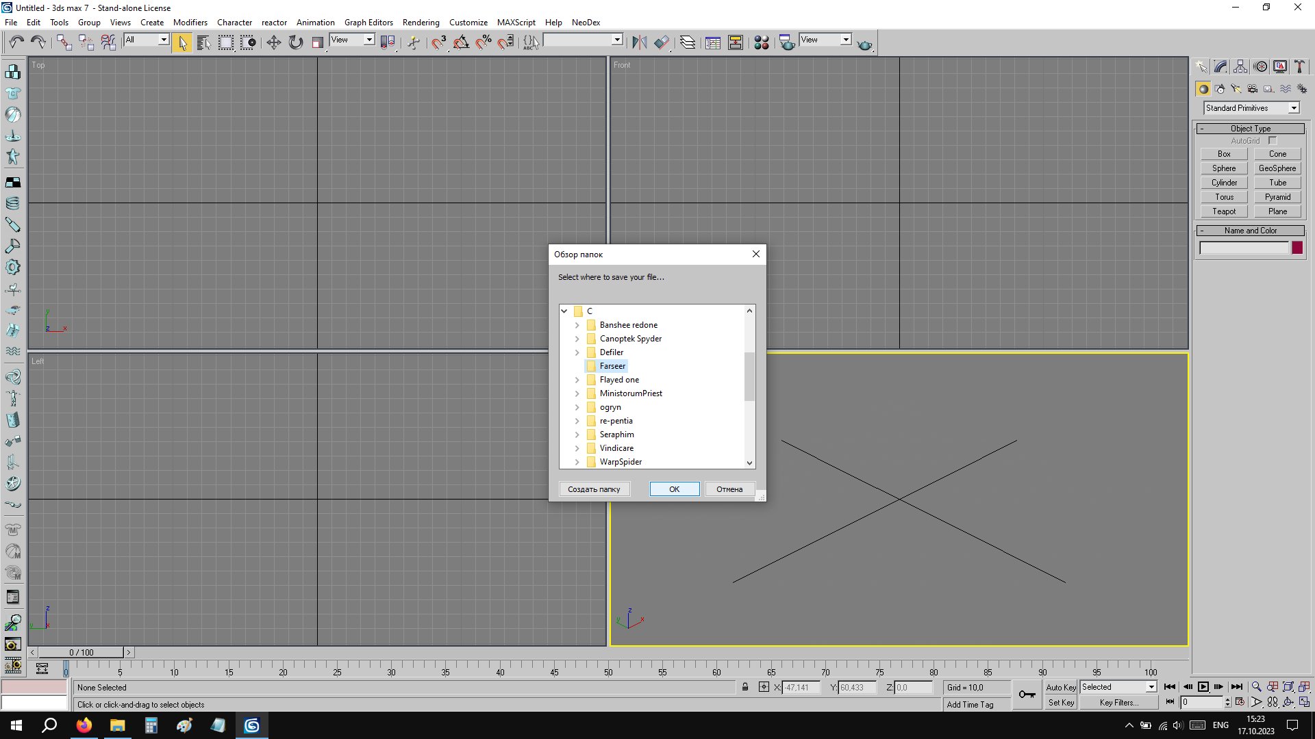Click the Mirror Selected Objects icon

click(639, 42)
